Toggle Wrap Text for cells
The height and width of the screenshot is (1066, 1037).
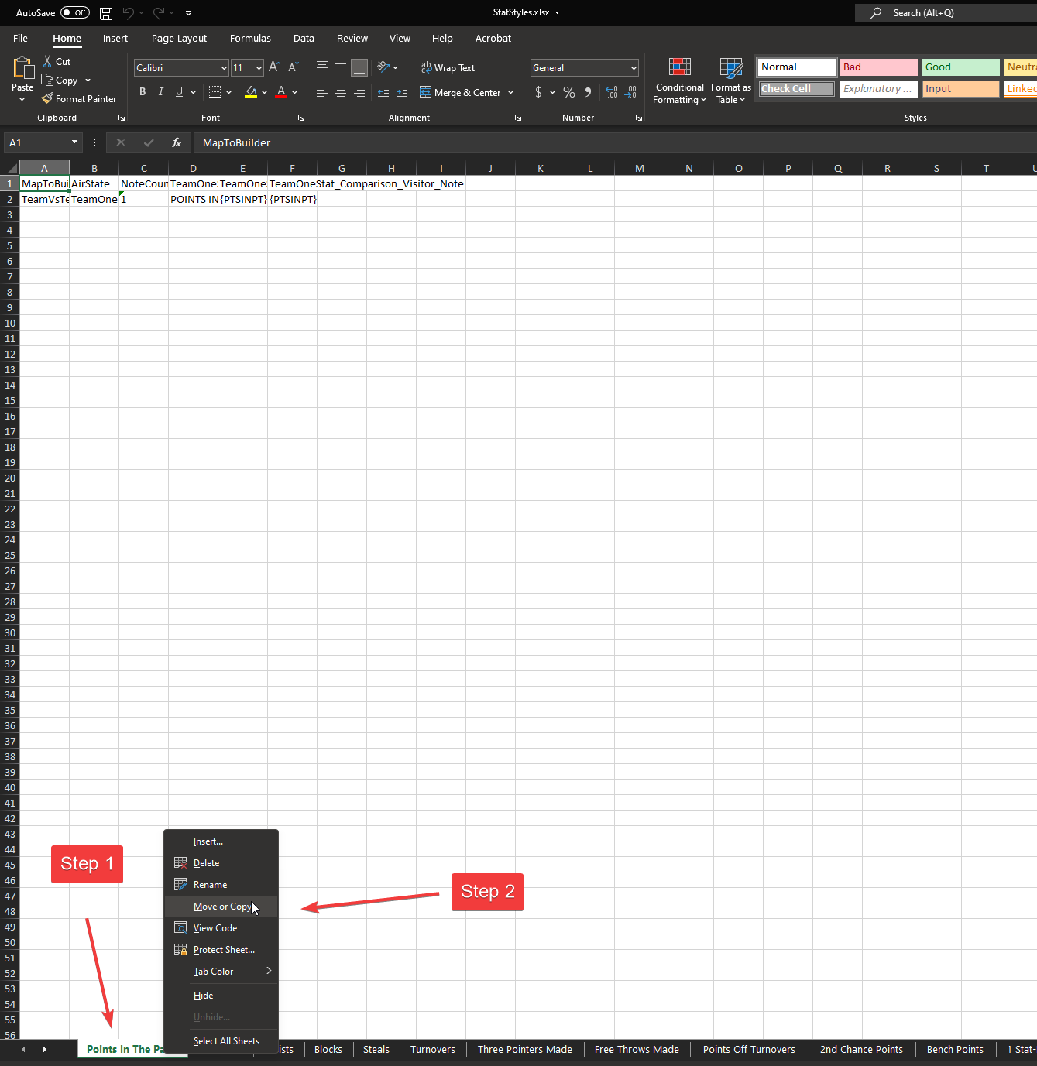[x=448, y=68]
